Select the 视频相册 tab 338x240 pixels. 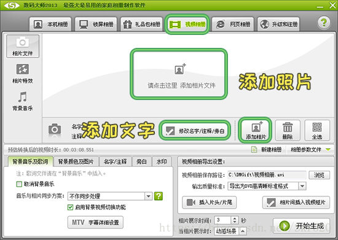click(187, 24)
